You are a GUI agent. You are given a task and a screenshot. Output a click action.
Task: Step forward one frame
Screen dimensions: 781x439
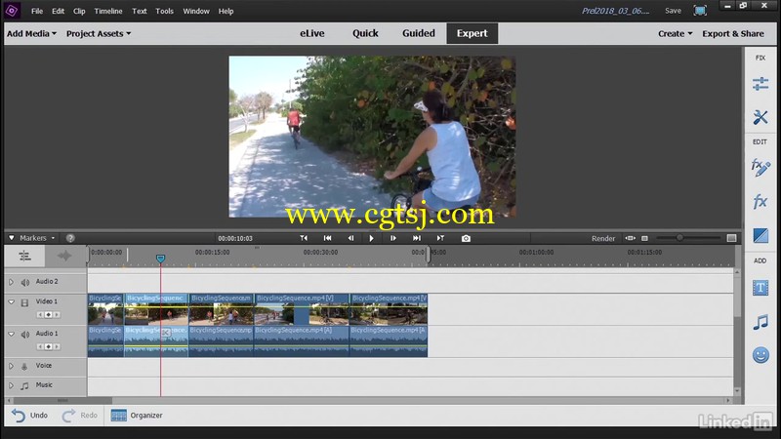pos(393,238)
